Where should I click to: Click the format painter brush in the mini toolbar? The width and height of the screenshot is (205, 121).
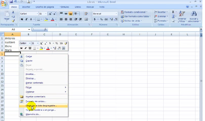(66, 43)
